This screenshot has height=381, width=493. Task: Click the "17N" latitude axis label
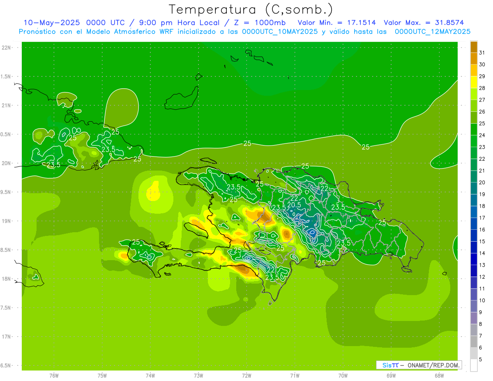[7, 337]
